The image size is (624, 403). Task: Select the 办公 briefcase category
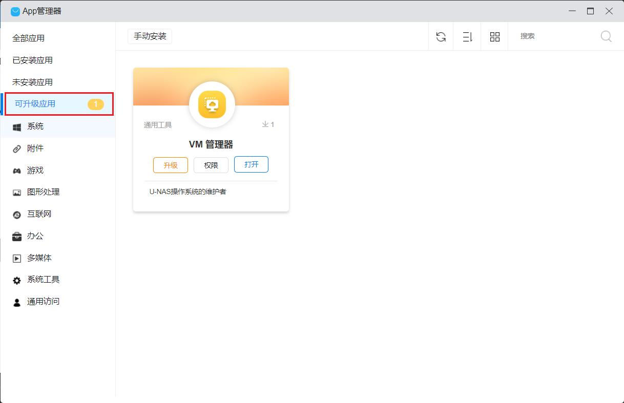pyautogui.click(x=35, y=236)
